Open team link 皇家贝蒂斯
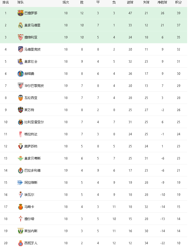Screen dimensions: 189x248 (32, 158)
